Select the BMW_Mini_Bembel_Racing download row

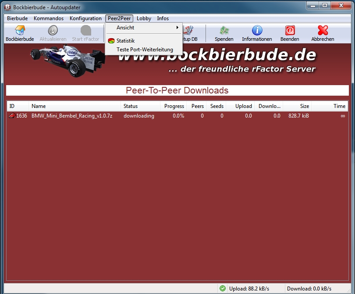coord(72,116)
